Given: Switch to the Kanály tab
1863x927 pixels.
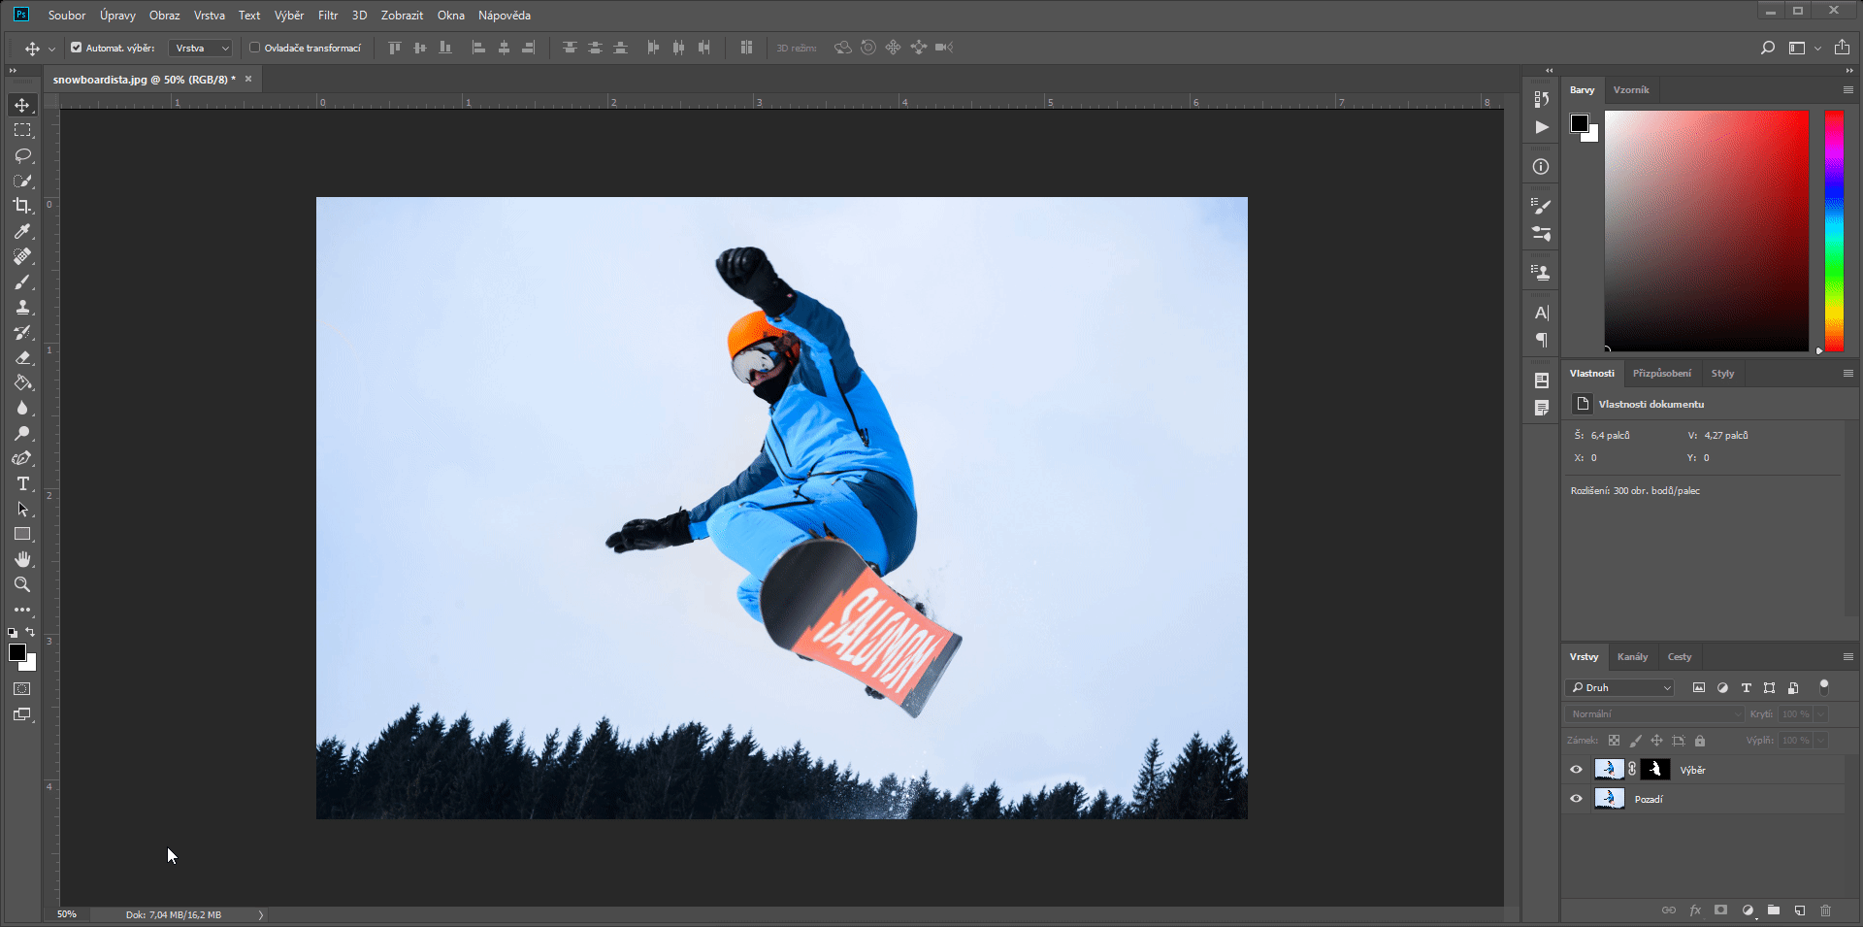Looking at the screenshot, I should click(1633, 656).
